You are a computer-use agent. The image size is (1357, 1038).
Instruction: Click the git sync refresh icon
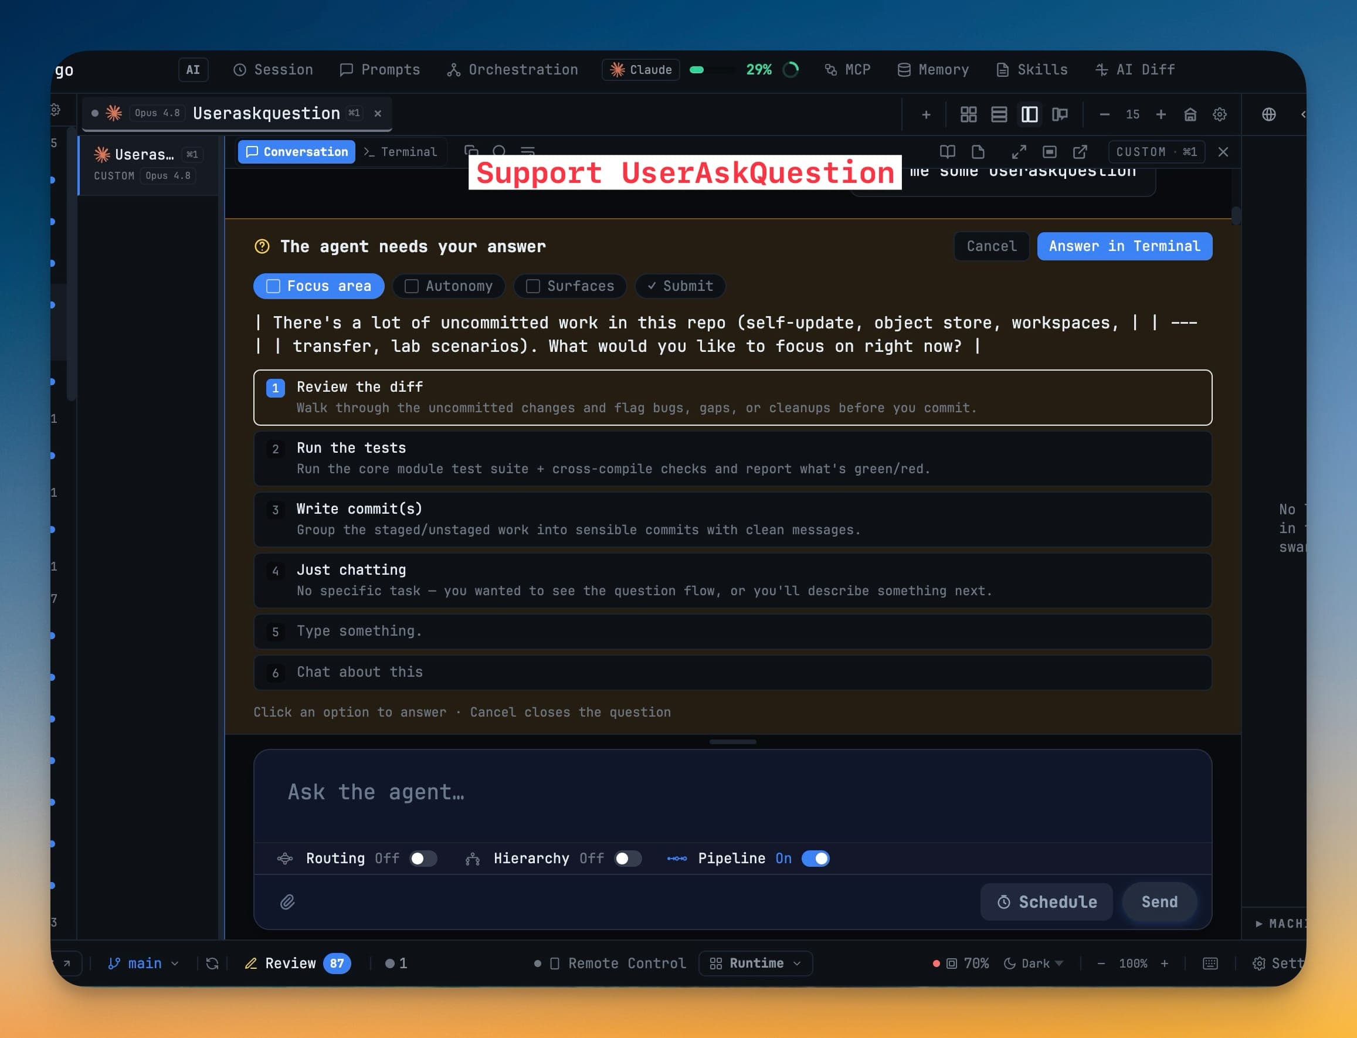(x=212, y=964)
